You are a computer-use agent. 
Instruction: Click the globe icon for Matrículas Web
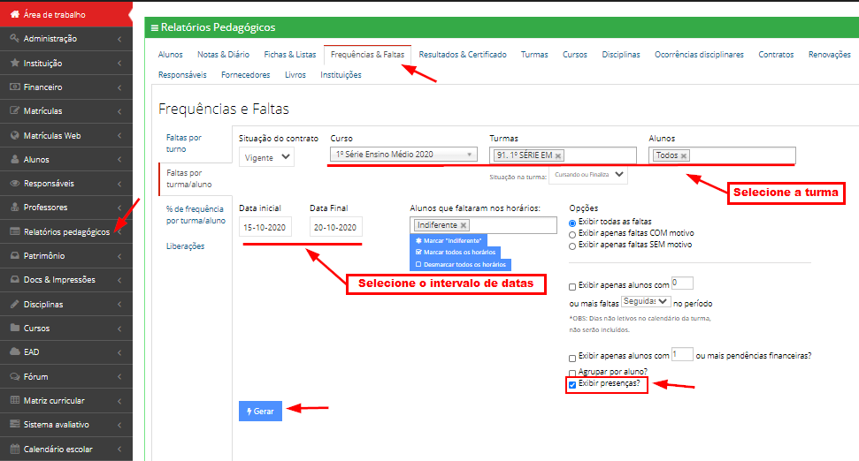point(15,136)
